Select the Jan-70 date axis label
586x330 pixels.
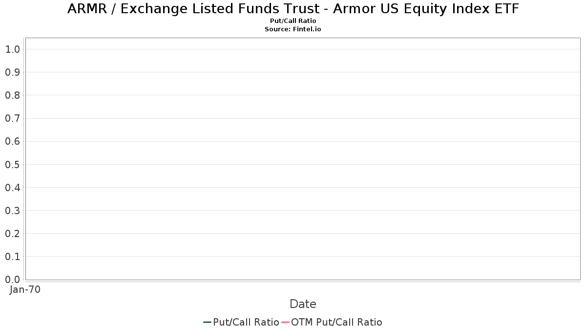point(25,289)
